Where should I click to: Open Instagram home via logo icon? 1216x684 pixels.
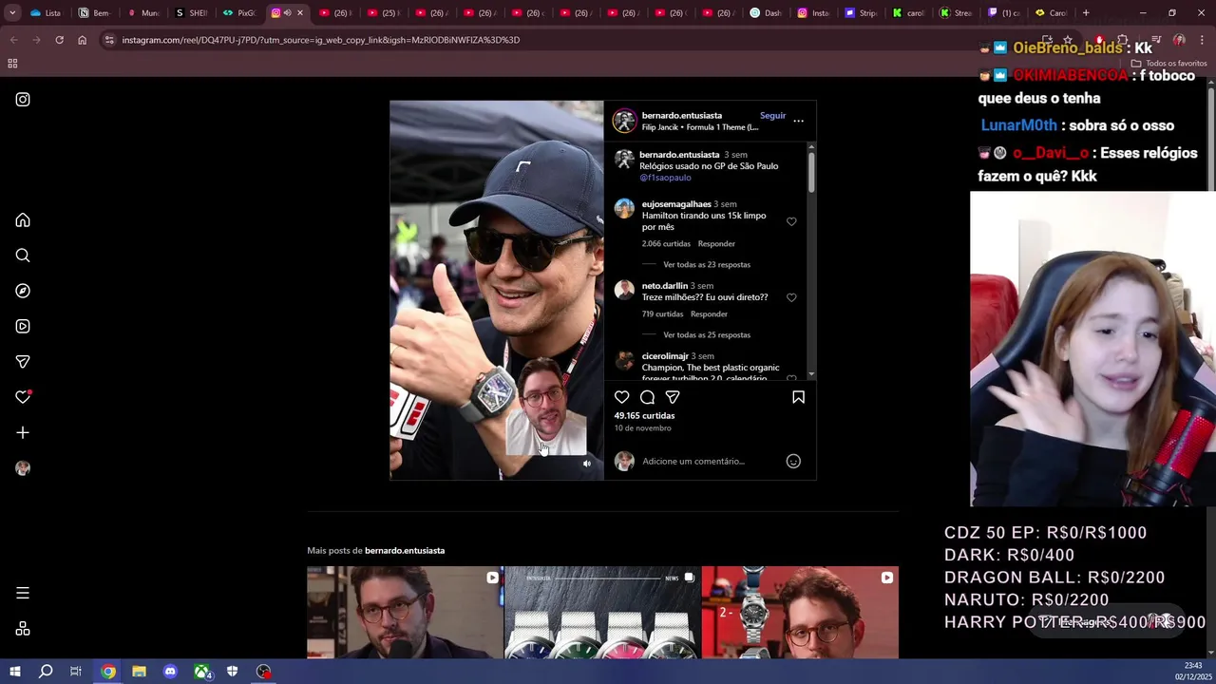coord(23,99)
